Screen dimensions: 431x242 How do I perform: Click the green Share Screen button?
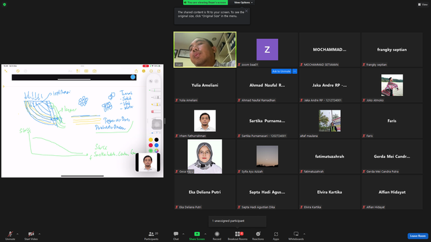click(x=197, y=235)
